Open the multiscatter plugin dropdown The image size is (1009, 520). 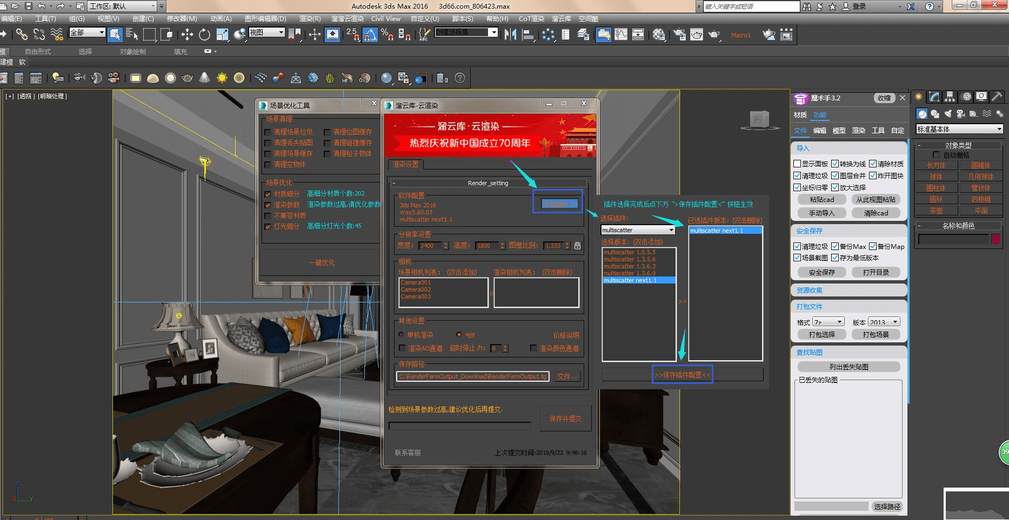pyautogui.click(x=638, y=230)
